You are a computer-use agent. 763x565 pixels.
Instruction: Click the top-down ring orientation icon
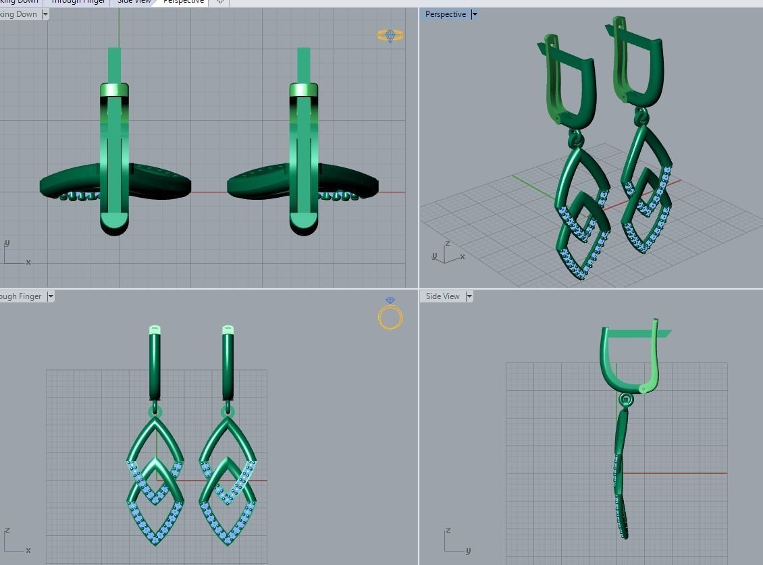coord(390,35)
